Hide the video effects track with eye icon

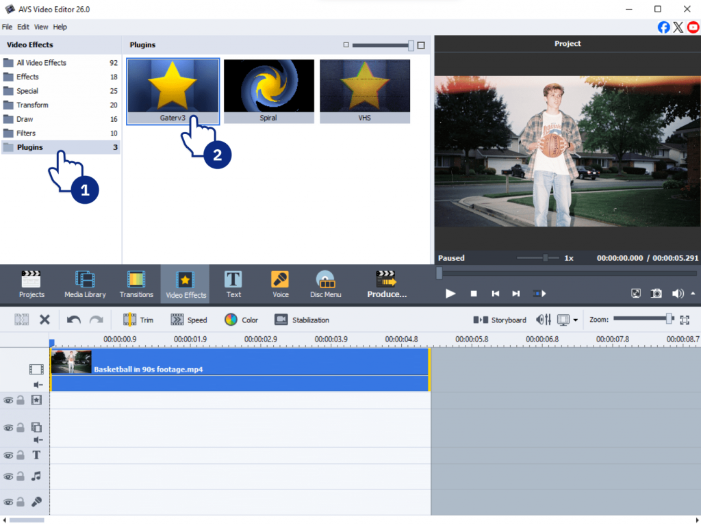click(x=8, y=400)
